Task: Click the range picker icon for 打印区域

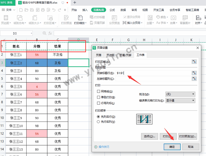Action: tap(194, 62)
